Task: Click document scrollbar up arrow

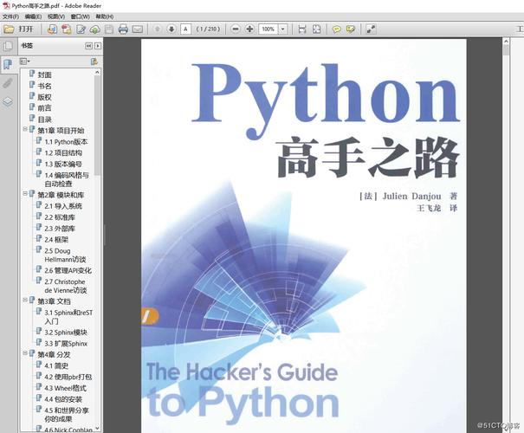Action: (507, 42)
